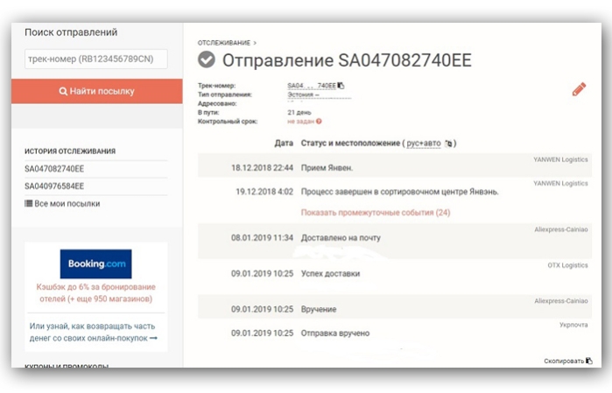Image resolution: width=612 pixels, height=393 pixels.
Task: Click the Поиск отправлений heading
Action: pyautogui.click(x=71, y=32)
